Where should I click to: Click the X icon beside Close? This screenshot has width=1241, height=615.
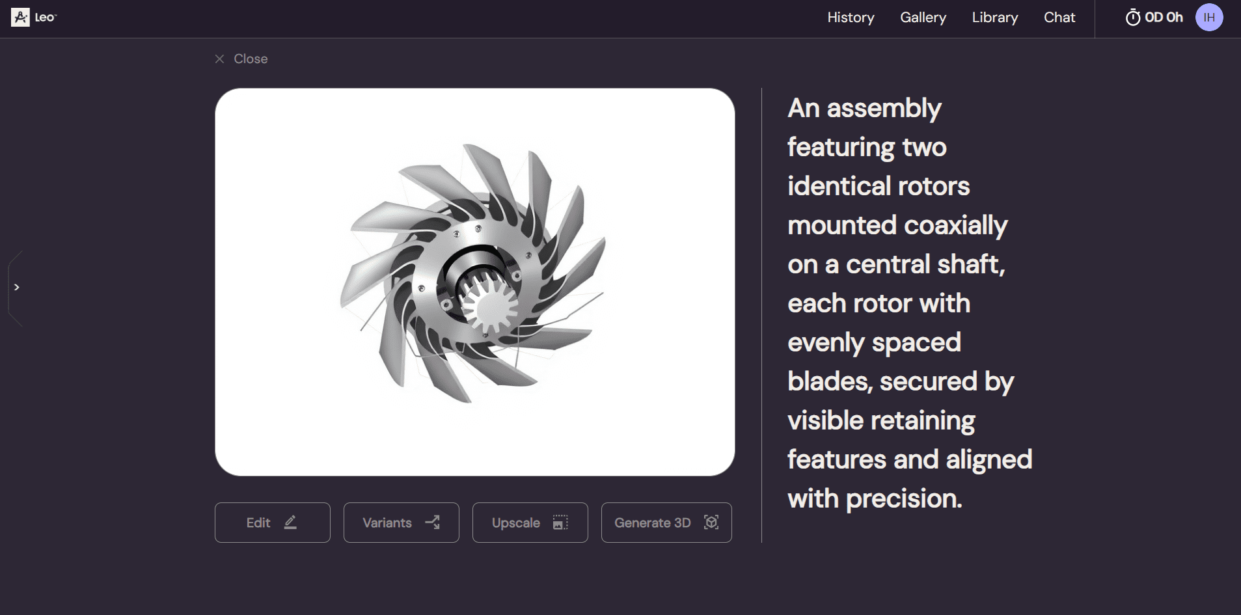tap(220, 59)
